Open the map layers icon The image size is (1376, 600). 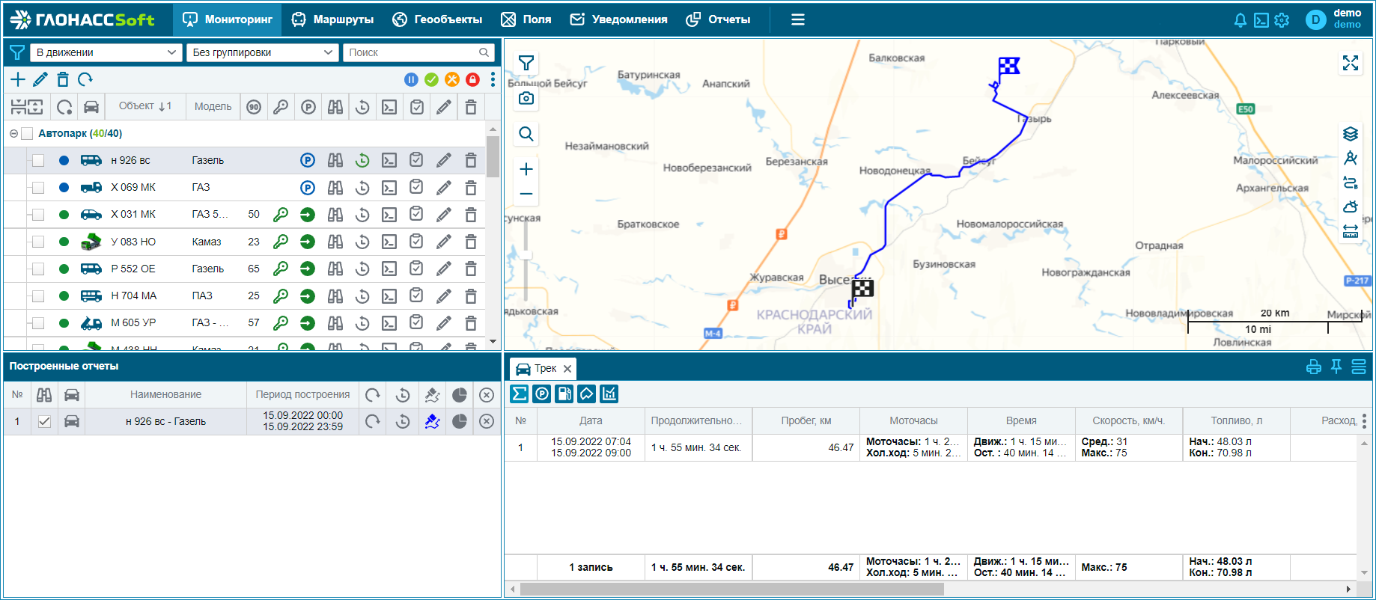click(x=1350, y=134)
